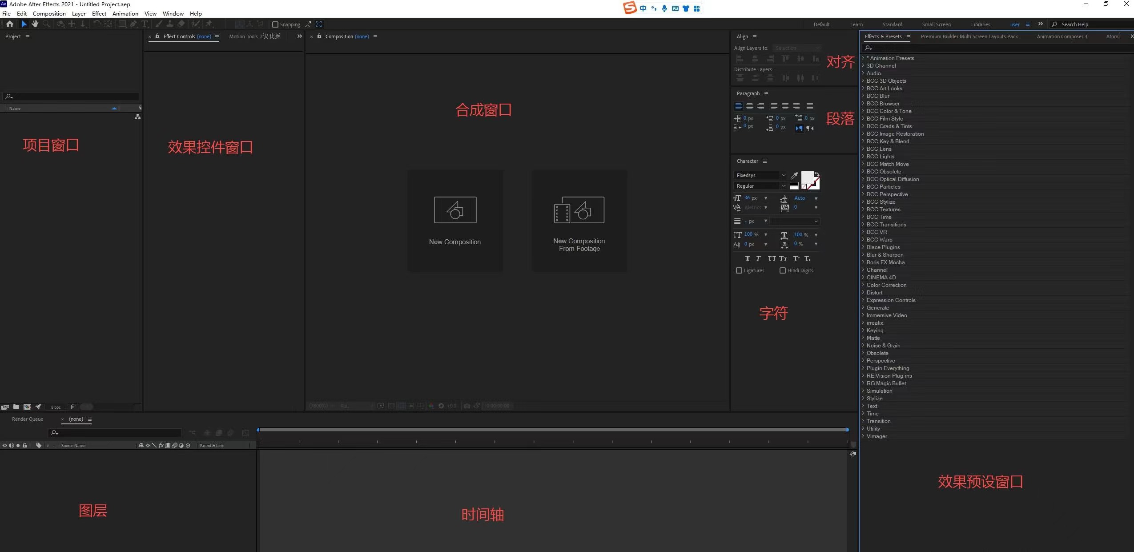Click the 8 bpc color depth button

click(x=56, y=407)
